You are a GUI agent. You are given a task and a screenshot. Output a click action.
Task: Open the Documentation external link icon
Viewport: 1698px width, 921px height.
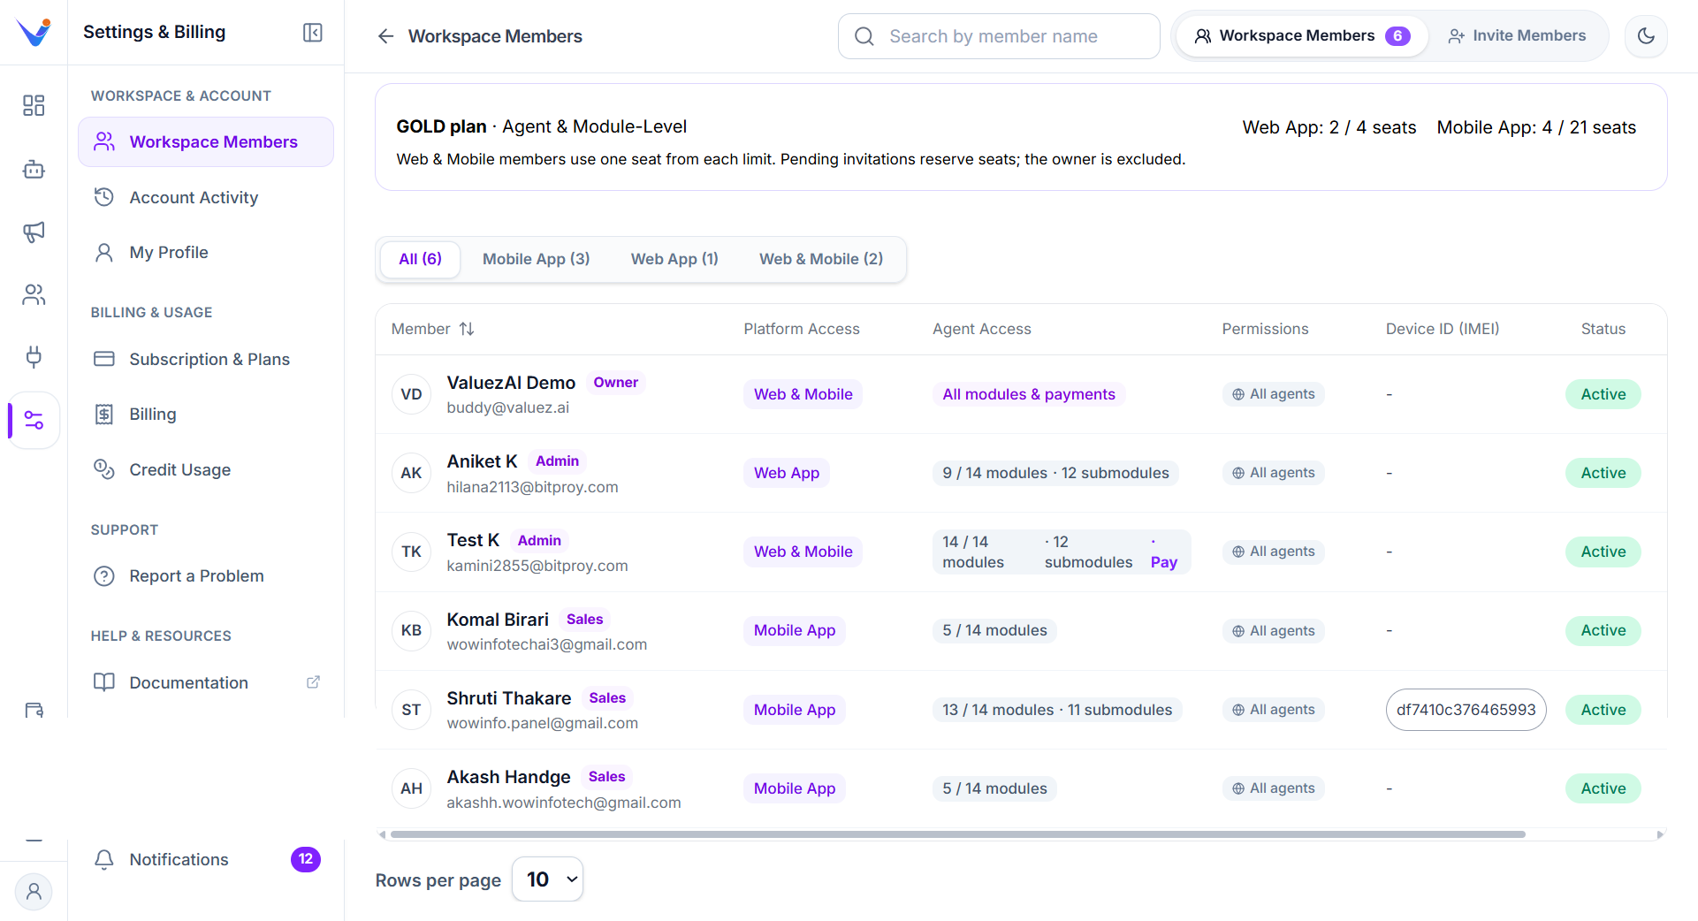tap(313, 682)
